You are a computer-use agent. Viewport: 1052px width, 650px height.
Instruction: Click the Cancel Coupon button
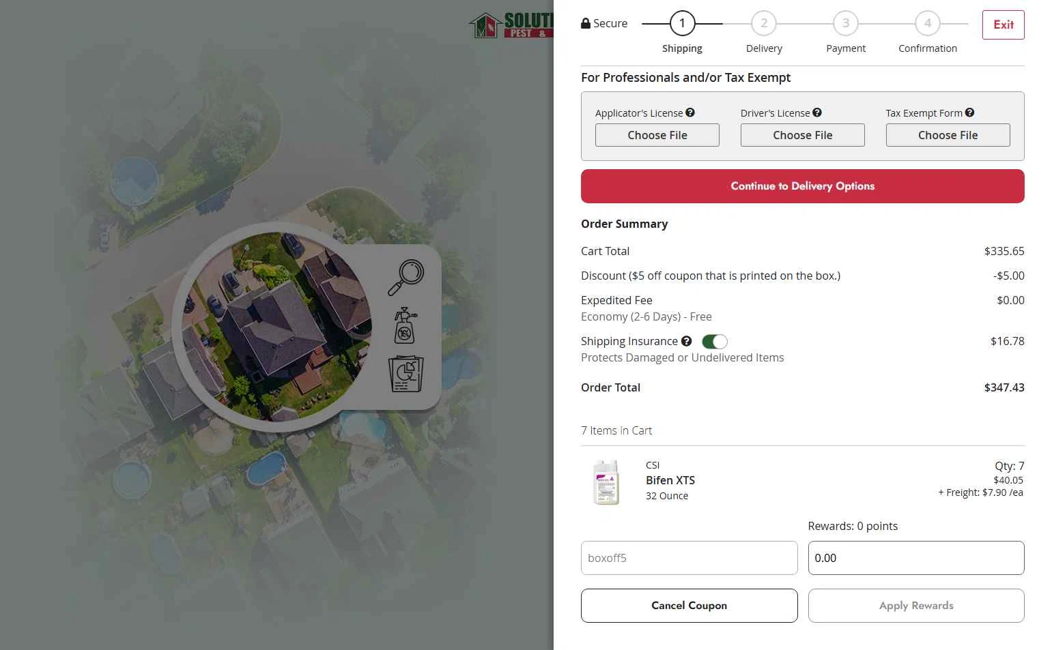tap(690, 606)
